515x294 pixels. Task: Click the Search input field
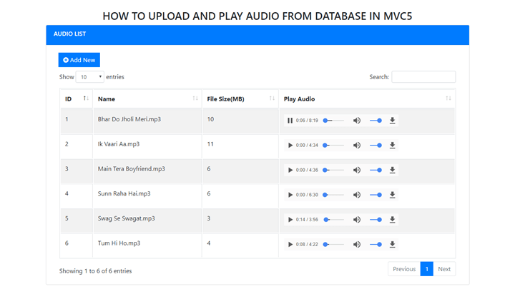tap(423, 77)
